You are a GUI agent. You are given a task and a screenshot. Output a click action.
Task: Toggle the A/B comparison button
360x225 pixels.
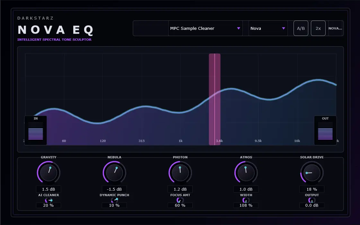coord(301,28)
